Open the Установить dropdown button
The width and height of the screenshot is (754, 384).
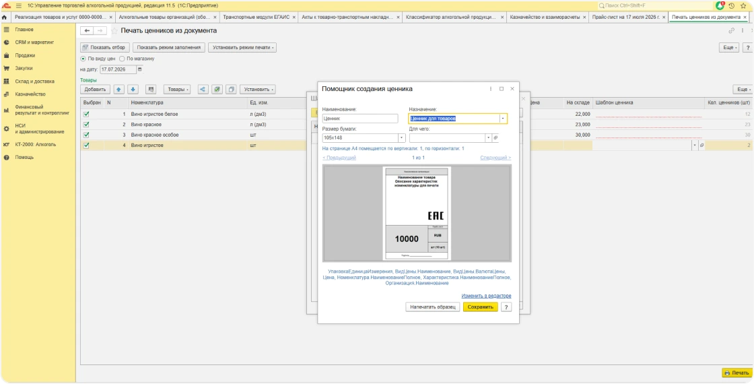[257, 90]
